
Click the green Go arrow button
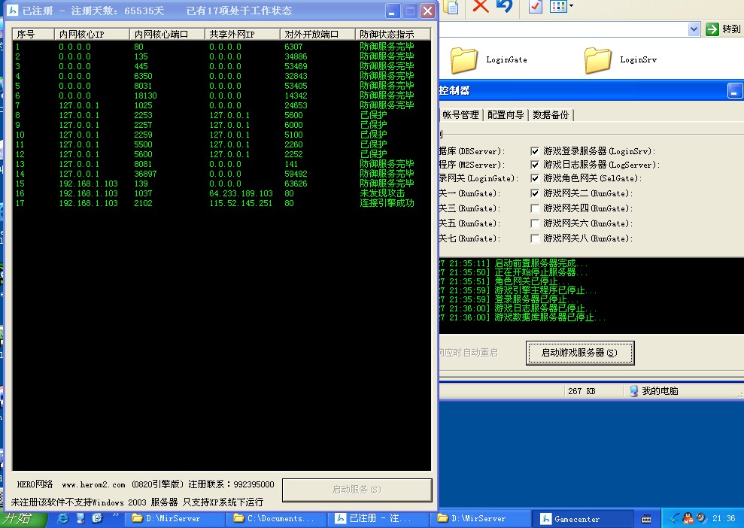click(x=712, y=29)
